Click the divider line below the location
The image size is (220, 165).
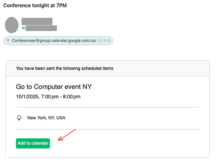(108, 129)
